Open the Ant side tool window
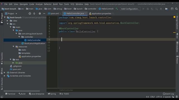This screenshot has height=100, width=179. point(177,36)
